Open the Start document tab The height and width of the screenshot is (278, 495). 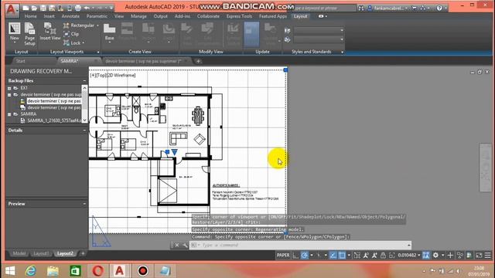tap(21, 61)
